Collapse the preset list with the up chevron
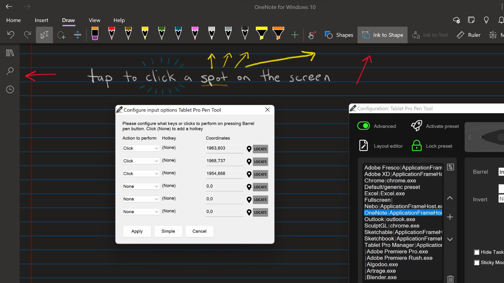 tap(450, 198)
